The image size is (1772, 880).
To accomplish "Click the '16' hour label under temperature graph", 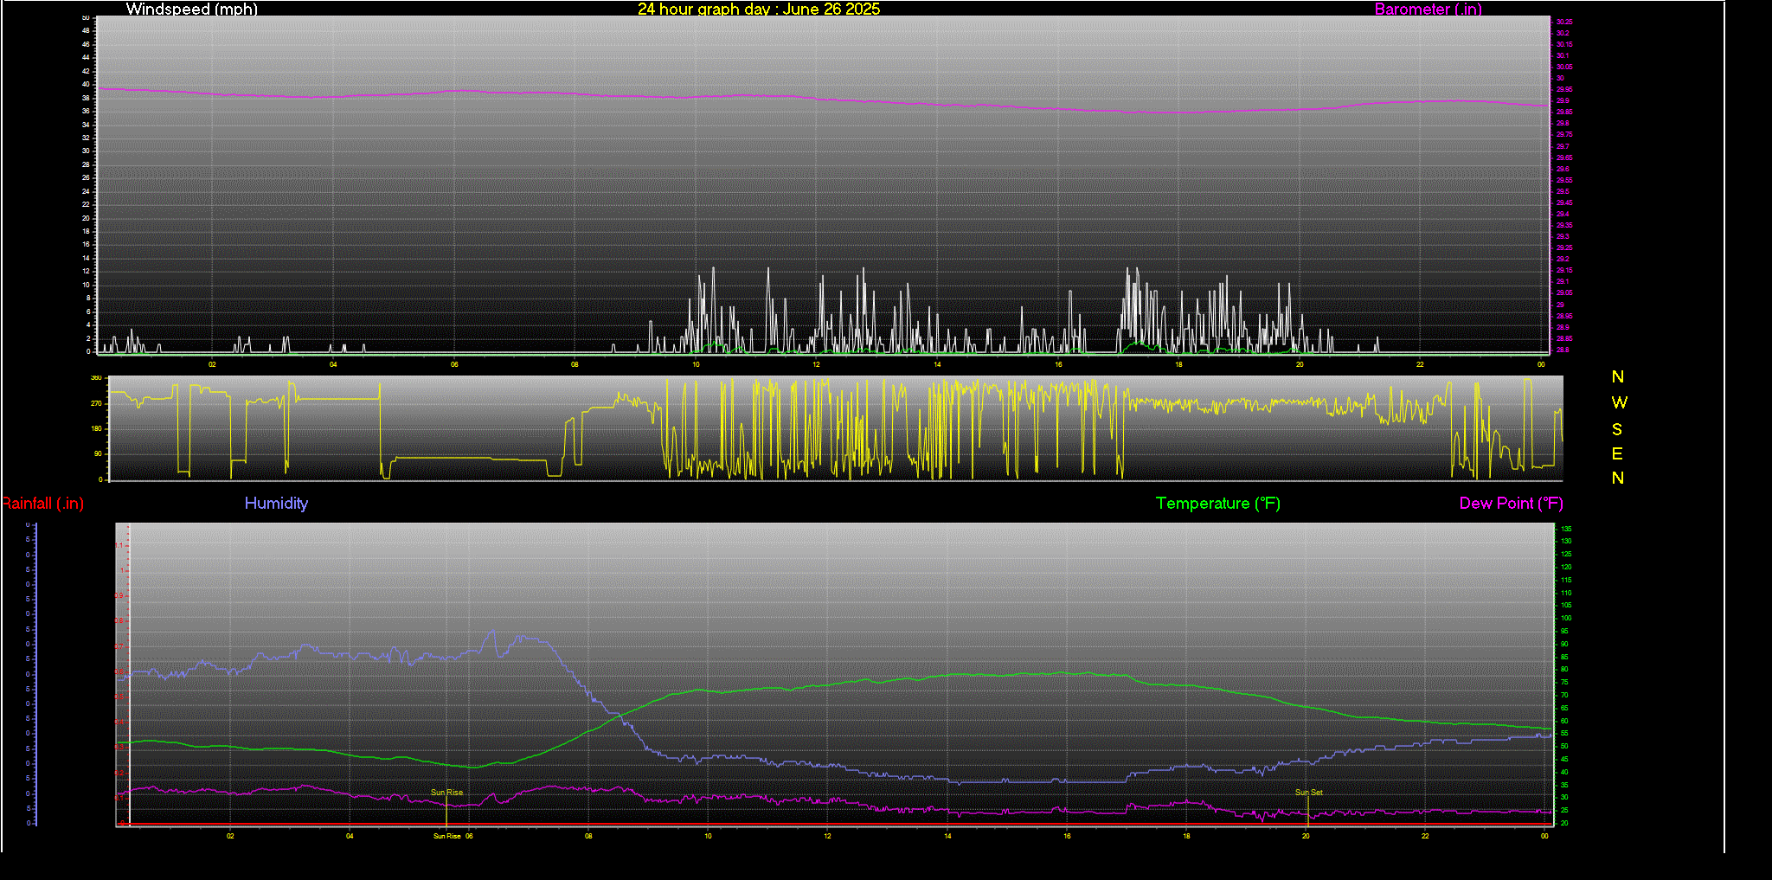I will [x=1067, y=836].
